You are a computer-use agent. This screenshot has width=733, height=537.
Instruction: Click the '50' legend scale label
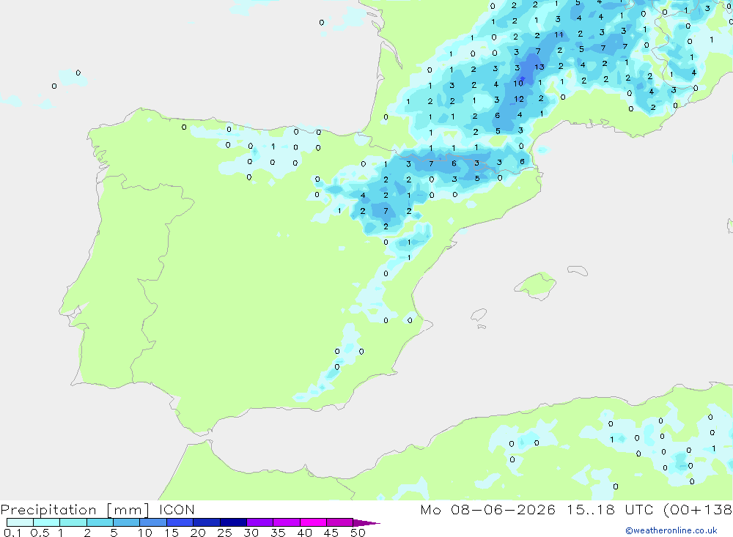point(358,533)
